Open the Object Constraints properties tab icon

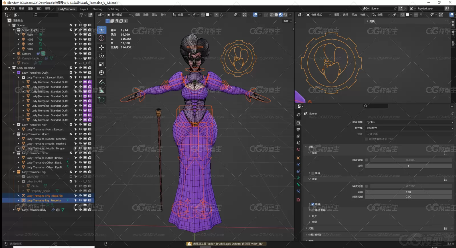coord(298,172)
